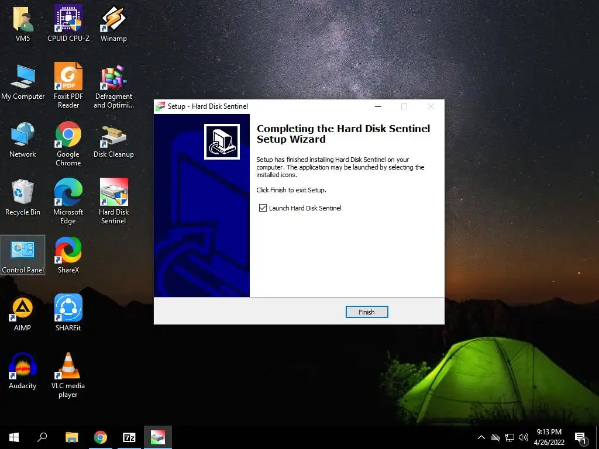Launch Google Chrome from desktop

[x=68, y=144]
